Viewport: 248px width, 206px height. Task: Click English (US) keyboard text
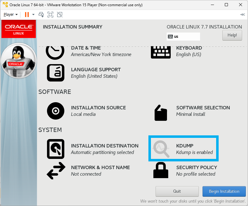(189, 55)
